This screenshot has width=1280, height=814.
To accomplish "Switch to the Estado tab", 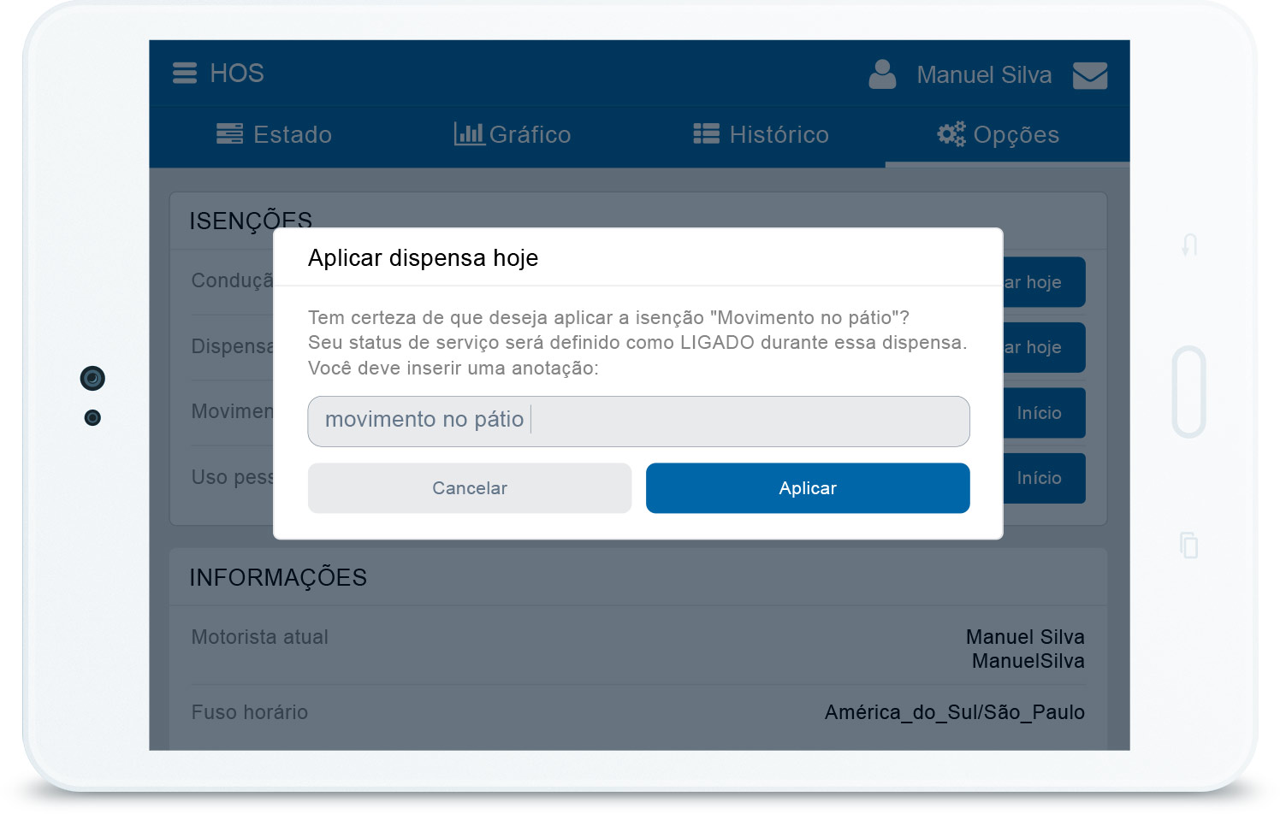I will [274, 135].
